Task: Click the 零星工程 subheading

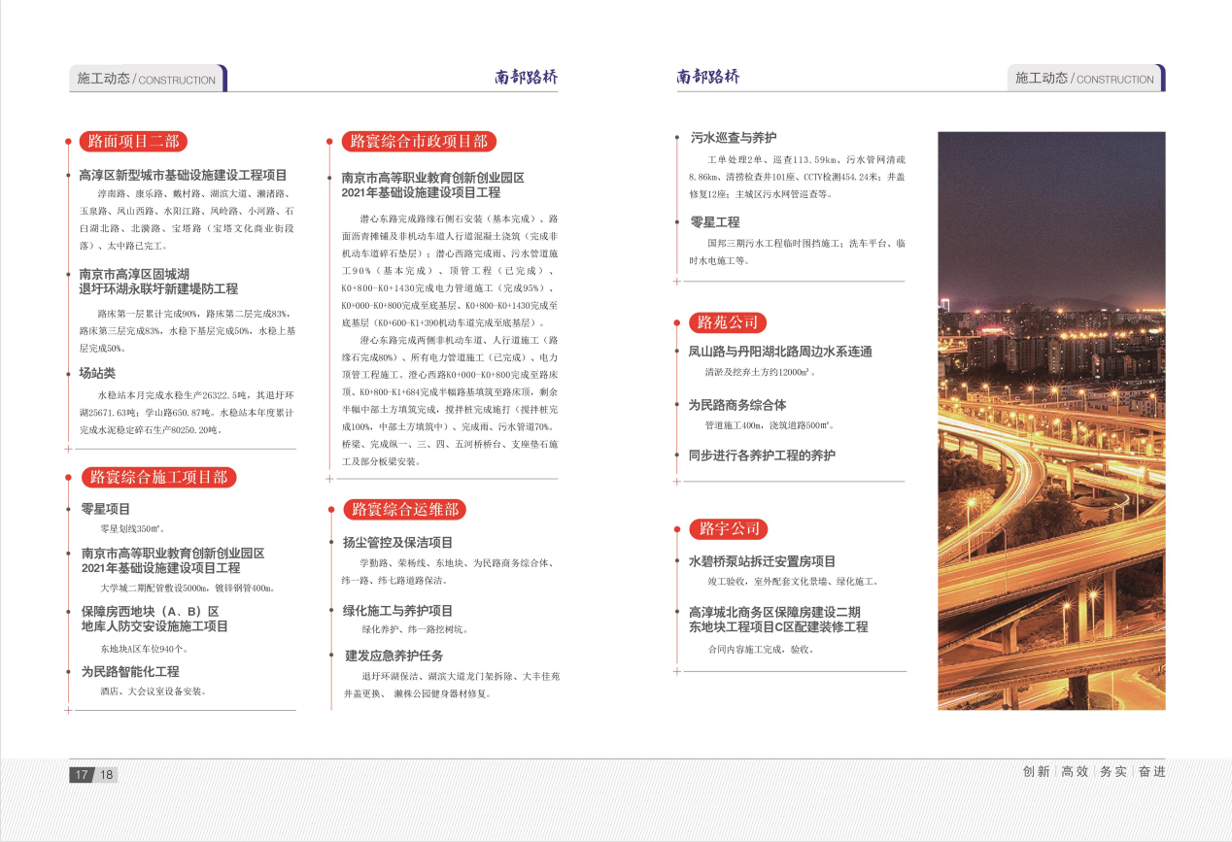Action: pos(714,222)
